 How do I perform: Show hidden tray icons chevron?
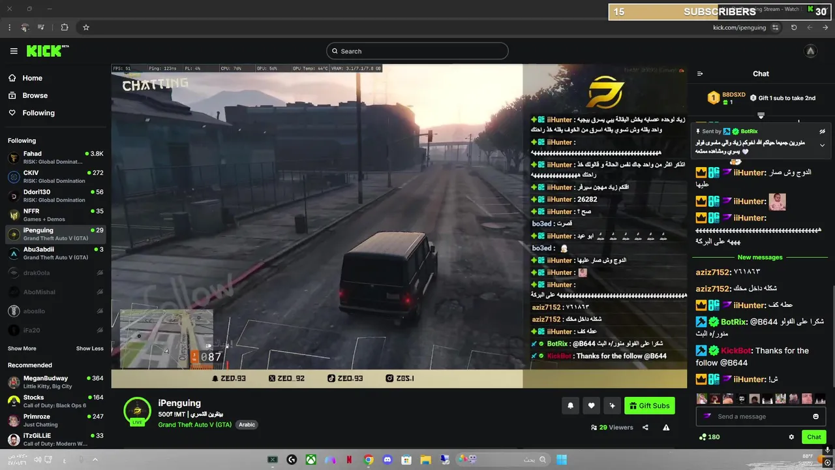click(x=95, y=460)
